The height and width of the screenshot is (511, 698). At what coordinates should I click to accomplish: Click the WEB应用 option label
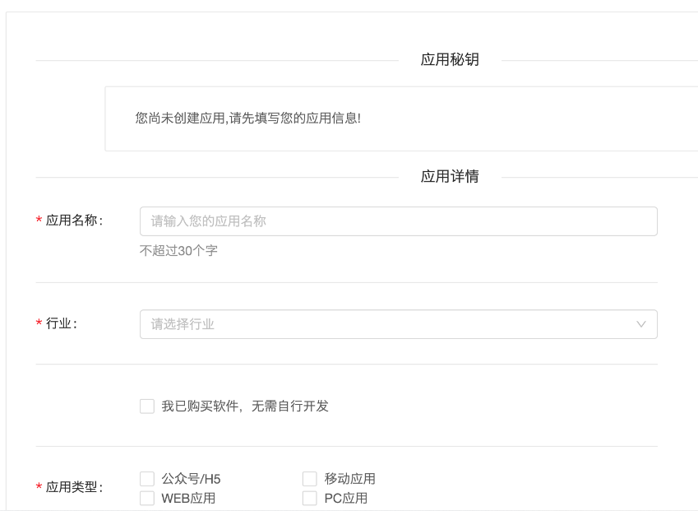(188, 498)
